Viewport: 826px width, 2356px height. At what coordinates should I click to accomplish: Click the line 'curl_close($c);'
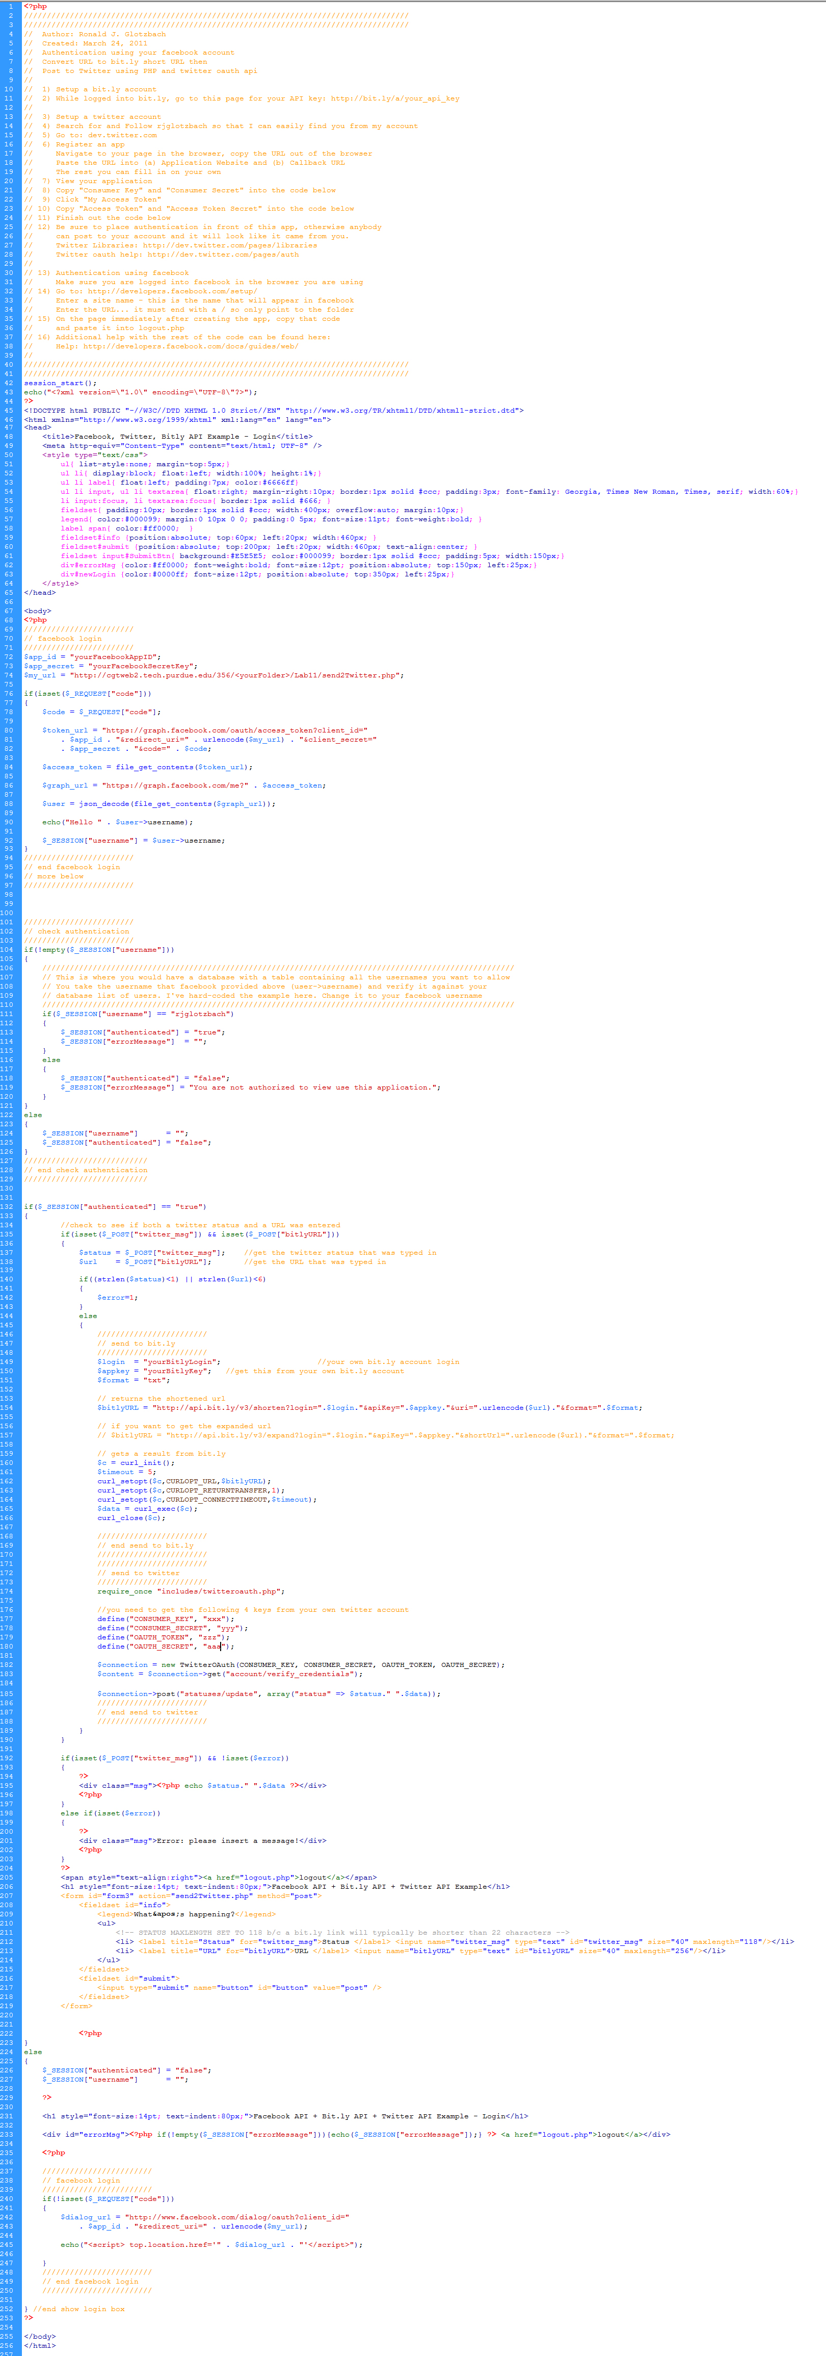coord(131,1517)
